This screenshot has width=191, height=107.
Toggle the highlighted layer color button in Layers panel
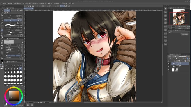188,58
